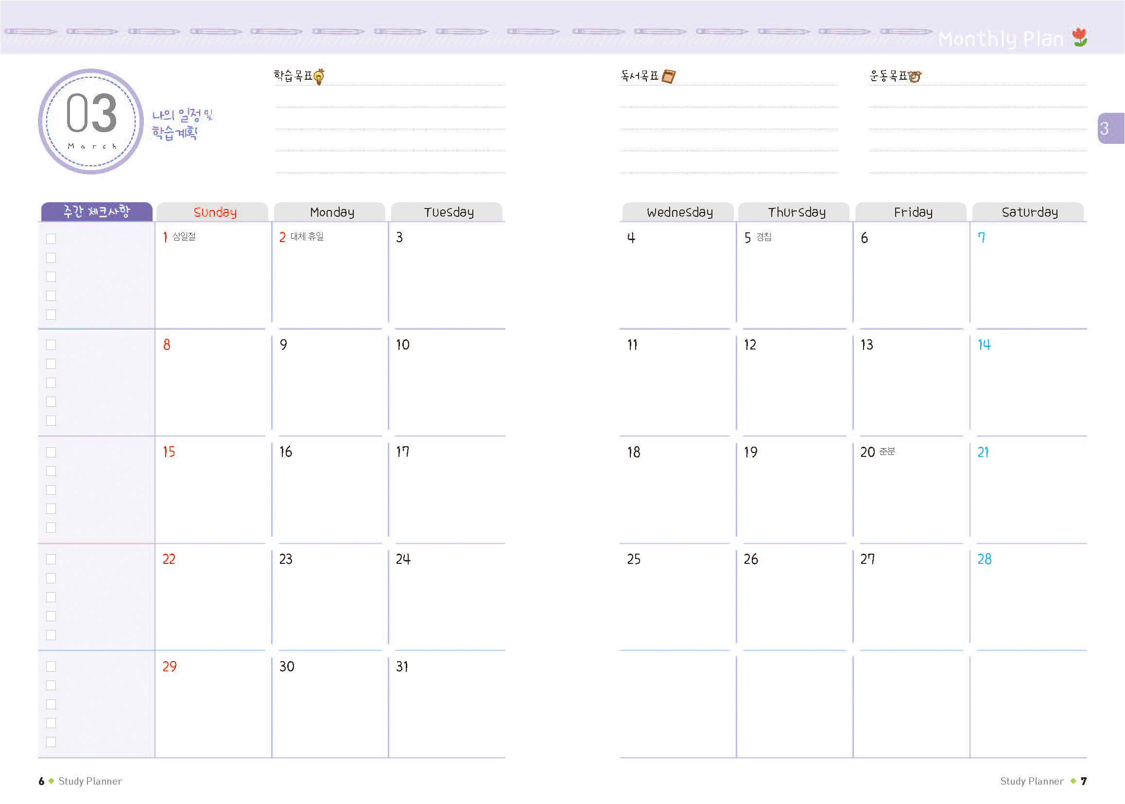This screenshot has width=1125, height=804.
Task: Click the green diamond beside page 7
Action: click(1073, 781)
